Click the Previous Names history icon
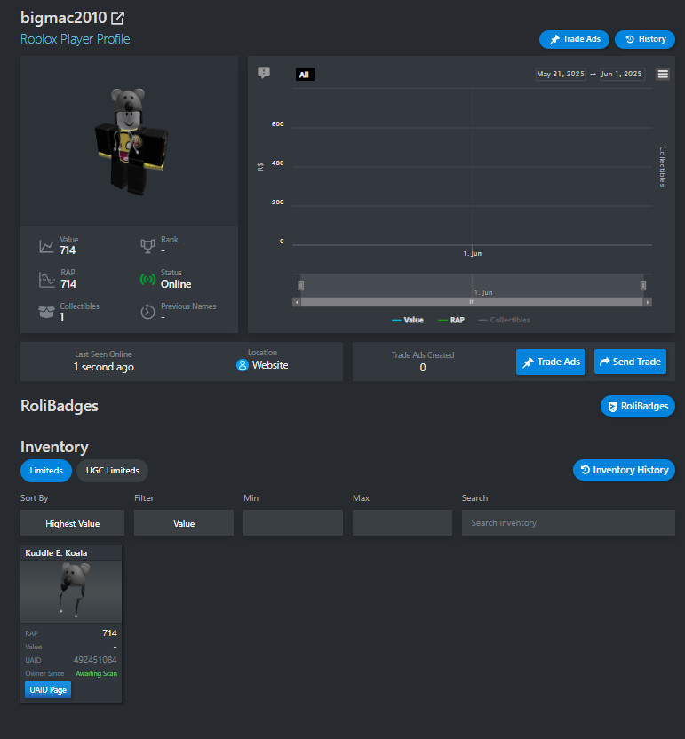Screen dimensions: 685x739 pyautogui.click(x=147, y=312)
